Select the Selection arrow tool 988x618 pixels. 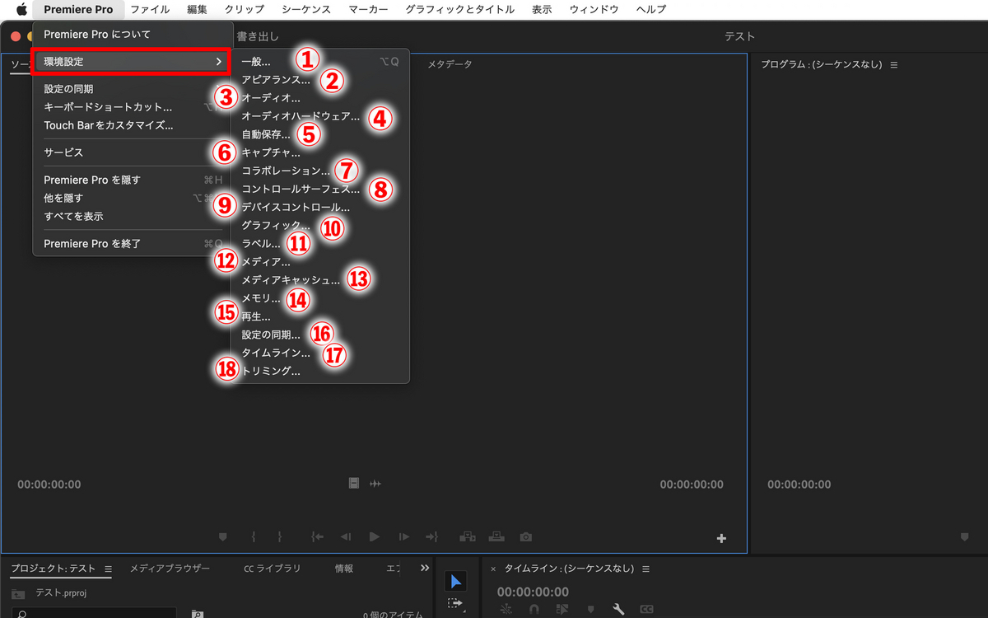(x=455, y=582)
